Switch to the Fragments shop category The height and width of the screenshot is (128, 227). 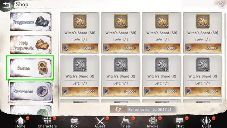[31, 22]
